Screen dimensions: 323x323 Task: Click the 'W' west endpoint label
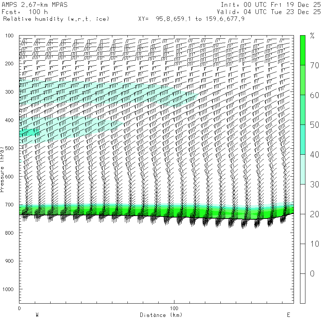(37, 315)
